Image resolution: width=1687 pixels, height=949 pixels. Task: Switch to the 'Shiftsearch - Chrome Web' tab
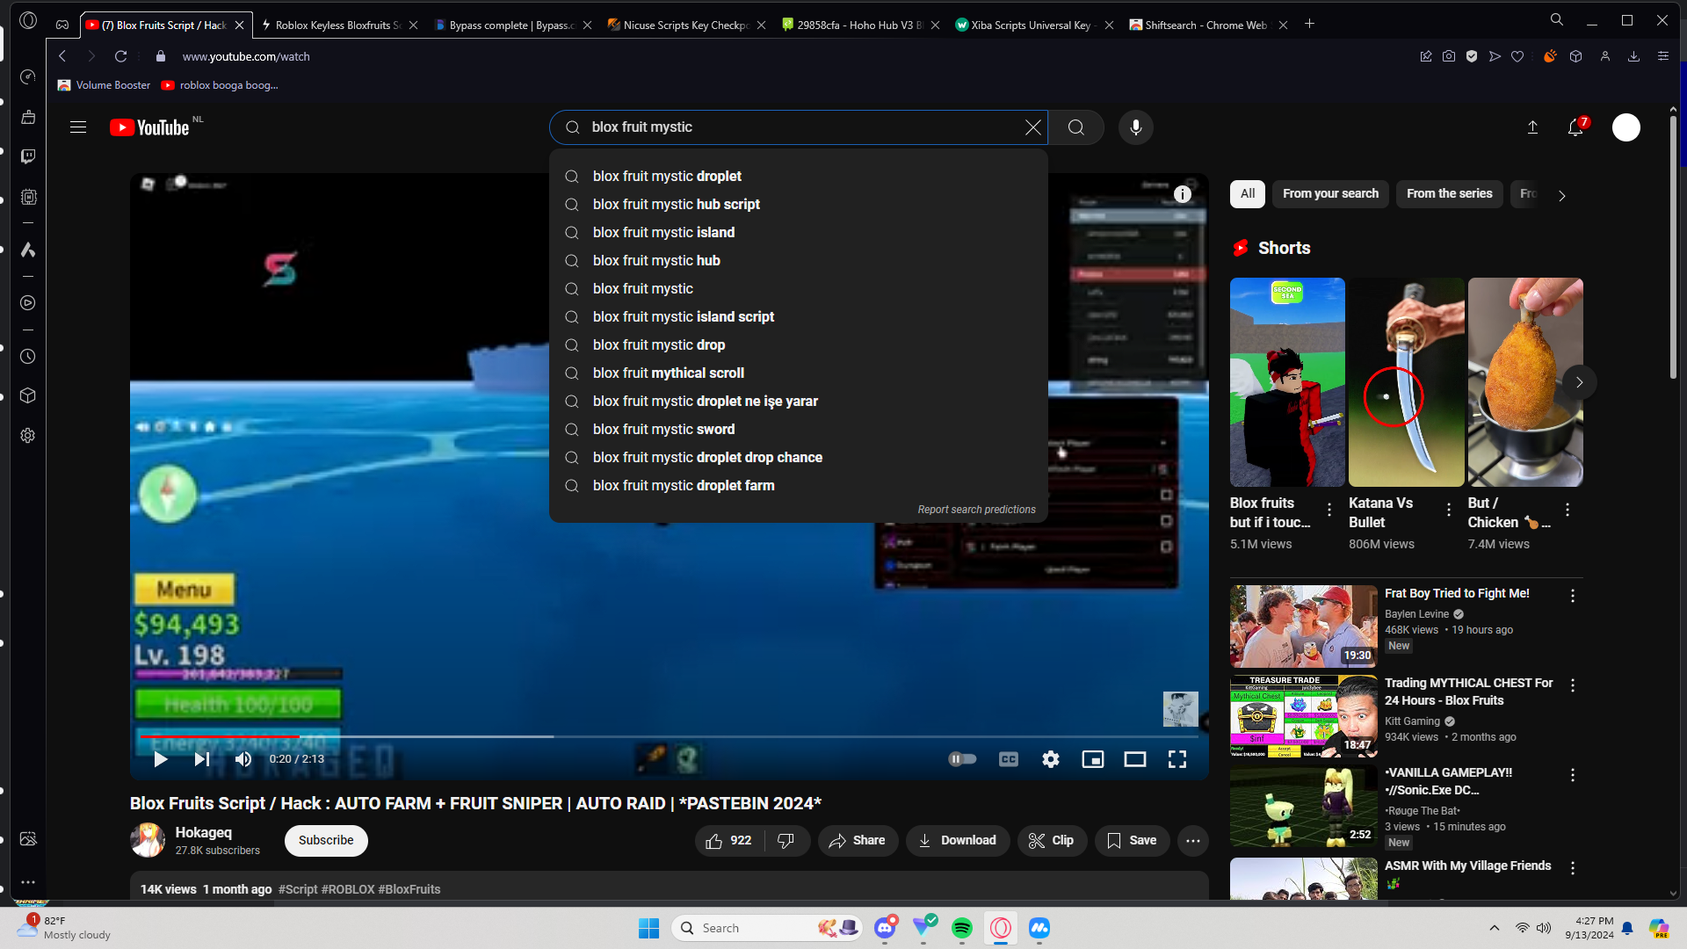pyautogui.click(x=1208, y=25)
